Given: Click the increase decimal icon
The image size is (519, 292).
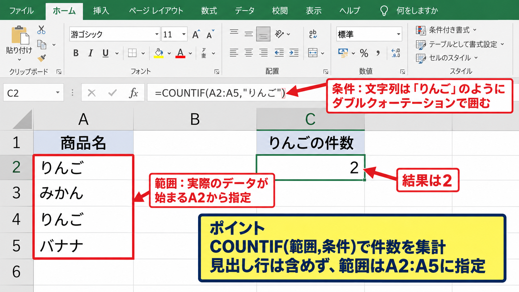Looking at the screenshot, I should coord(396,53).
